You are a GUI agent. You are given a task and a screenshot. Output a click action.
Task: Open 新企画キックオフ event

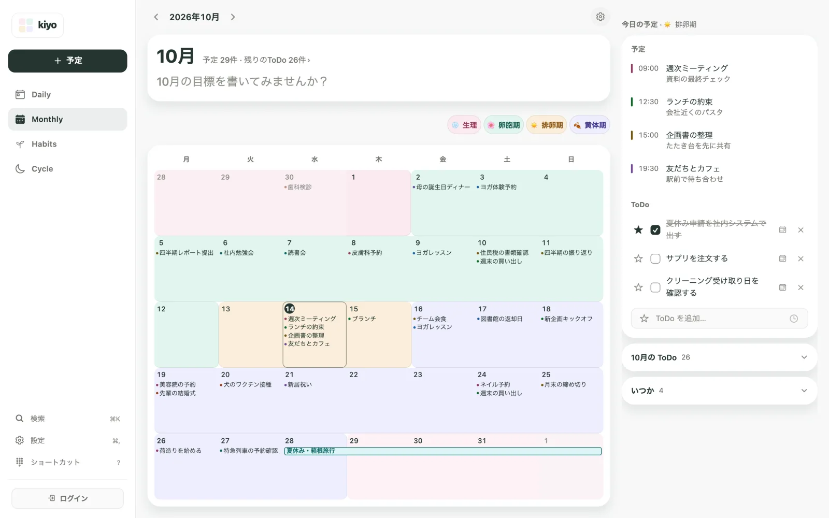pyautogui.click(x=567, y=319)
